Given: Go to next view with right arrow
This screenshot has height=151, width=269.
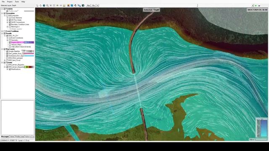Looking at the screenshot, I should pyautogui.click(x=61, y=5).
